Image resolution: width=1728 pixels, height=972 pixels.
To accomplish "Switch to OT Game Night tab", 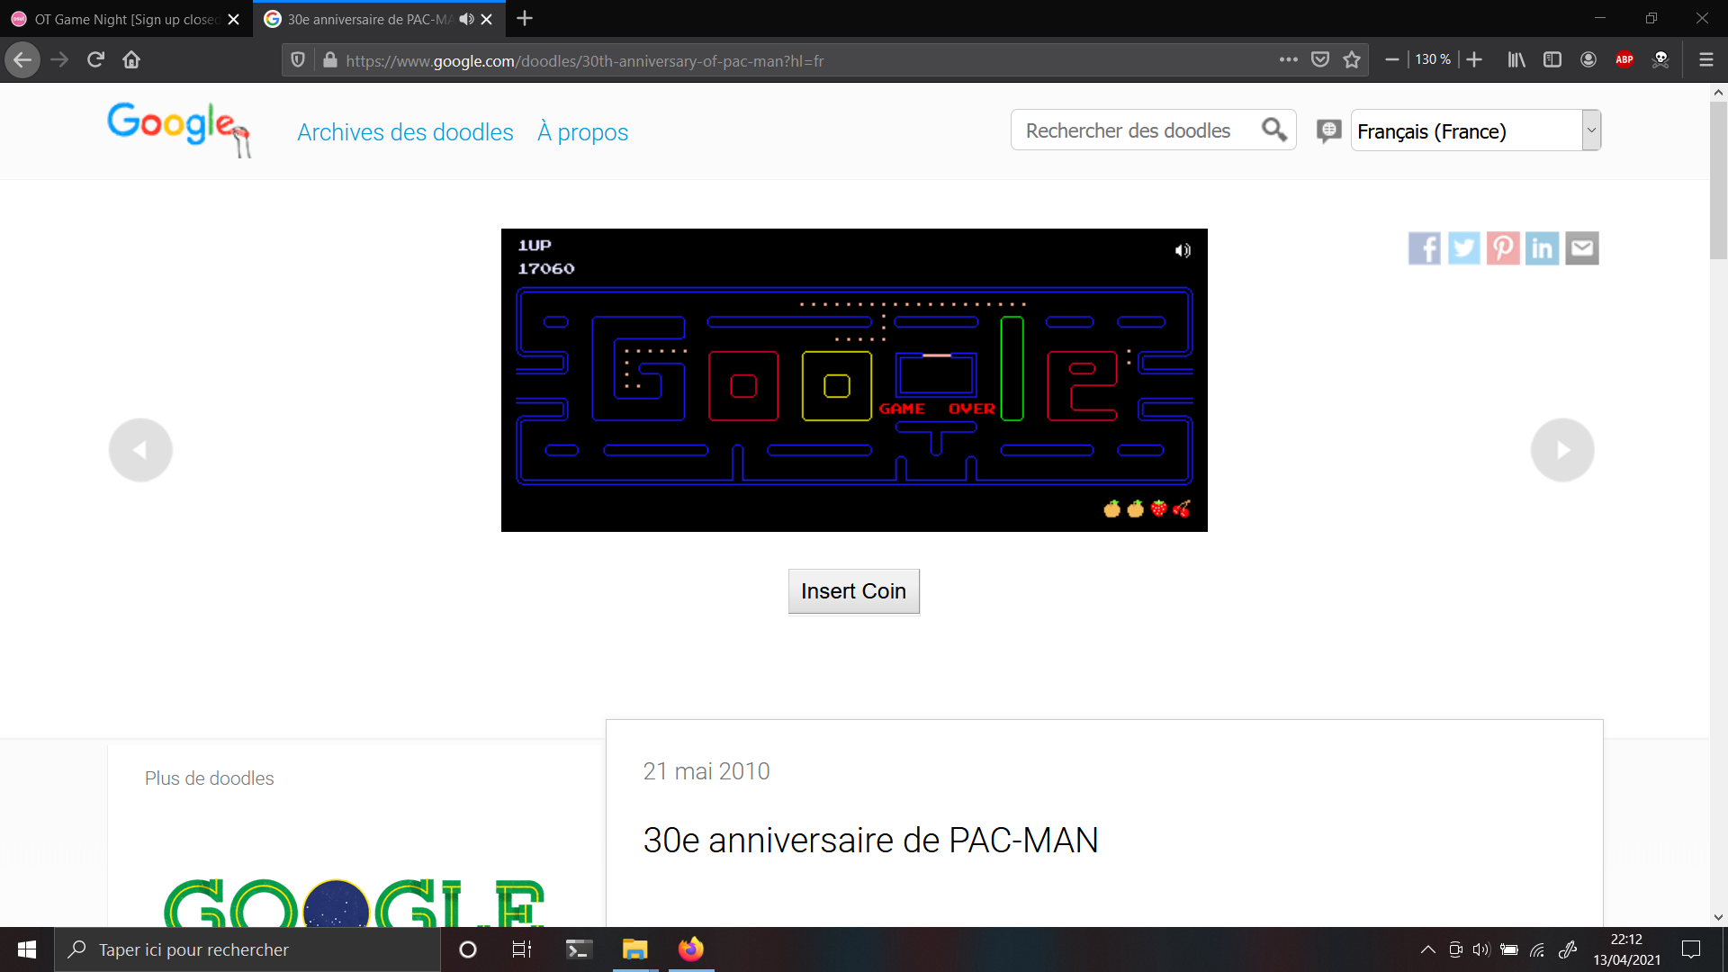I will [x=126, y=19].
